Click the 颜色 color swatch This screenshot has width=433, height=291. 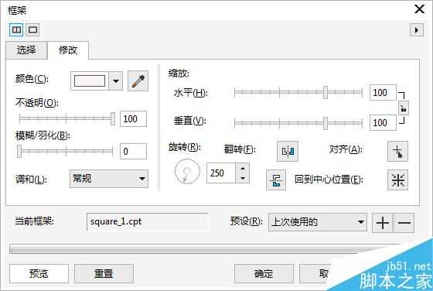[x=90, y=81]
